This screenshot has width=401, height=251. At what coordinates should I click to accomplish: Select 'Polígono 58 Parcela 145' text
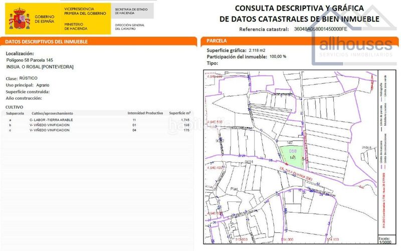(30, 60)
